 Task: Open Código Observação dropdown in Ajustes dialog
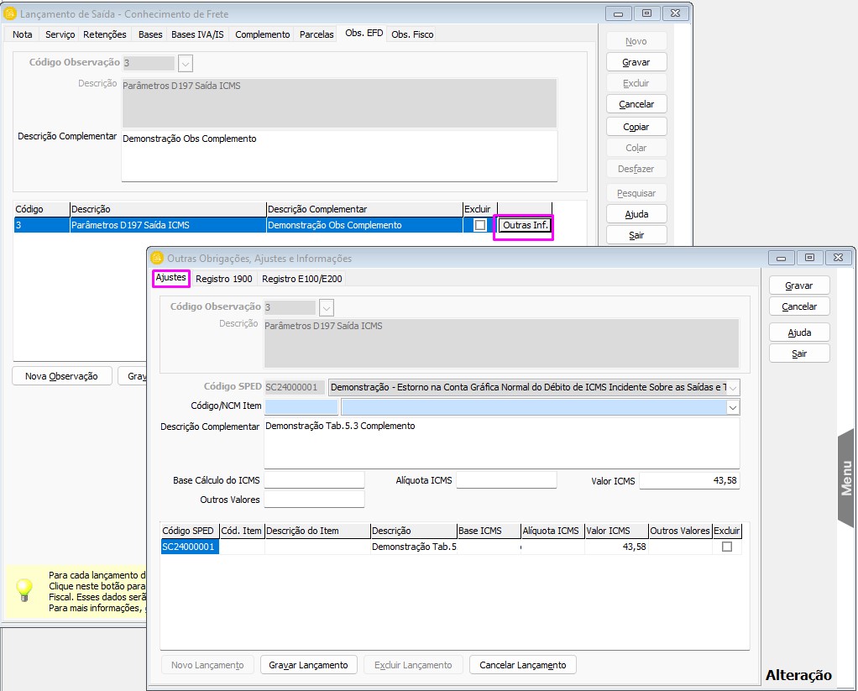click(327, 307)
